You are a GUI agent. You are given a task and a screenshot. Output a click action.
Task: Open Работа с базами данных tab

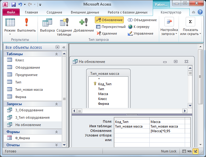coord(127,12)
